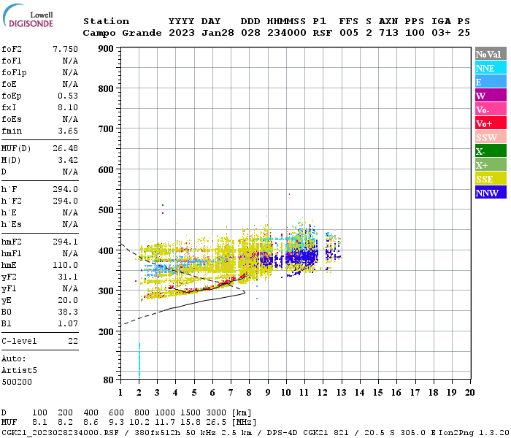Click the 20 MHz frequency axis label

[x=469, y=393]
